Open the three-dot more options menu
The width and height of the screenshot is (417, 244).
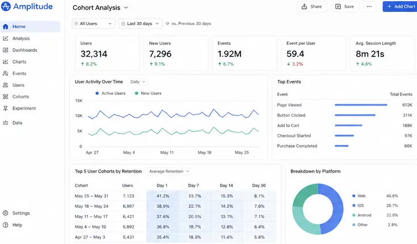[x=369, y=6]
